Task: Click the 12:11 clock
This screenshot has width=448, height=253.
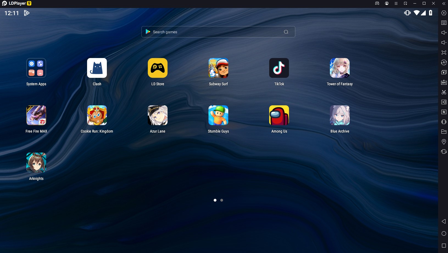Action: click(x=12, y=13)
